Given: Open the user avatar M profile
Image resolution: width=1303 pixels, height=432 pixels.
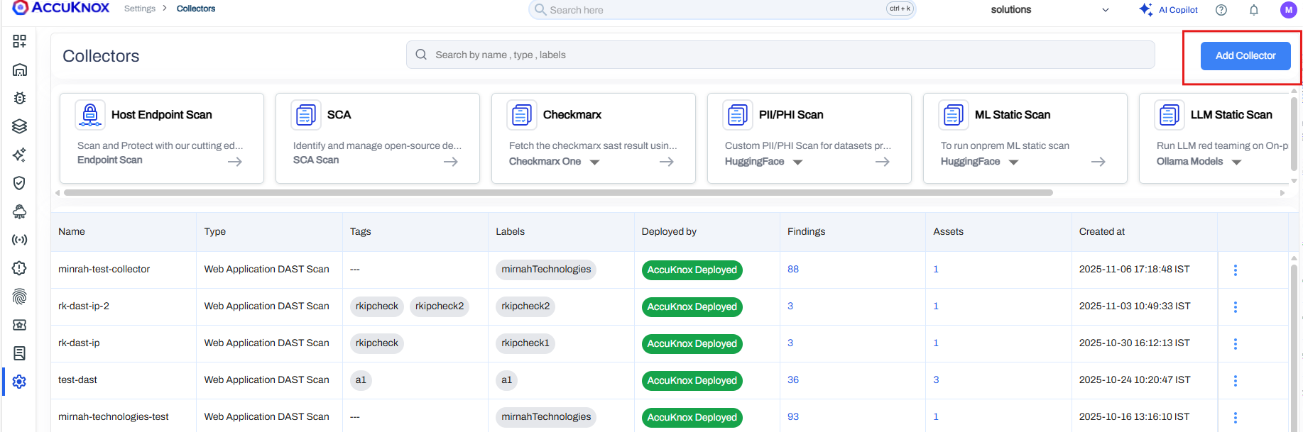Looking at the screenshot, I should pos(1288,10).
